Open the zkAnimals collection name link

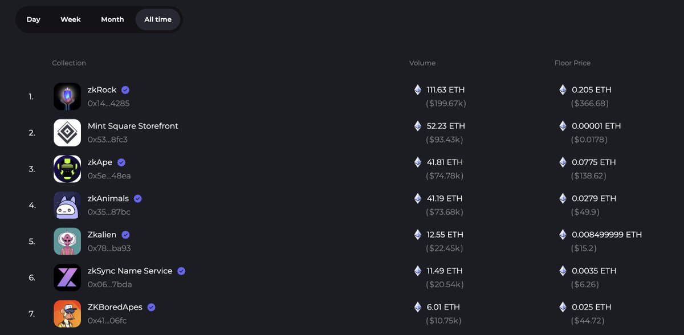click(108, 199)
